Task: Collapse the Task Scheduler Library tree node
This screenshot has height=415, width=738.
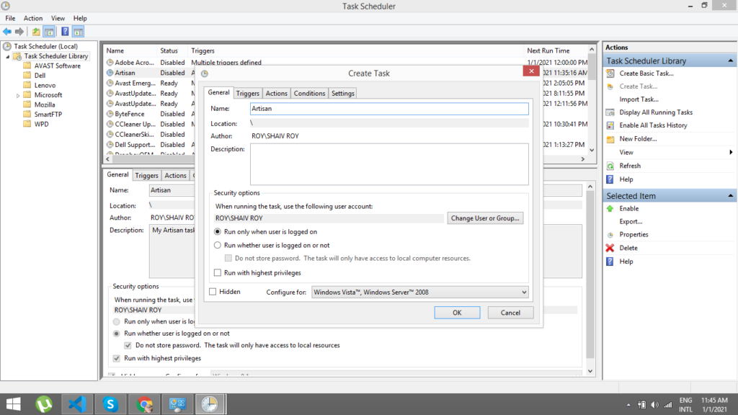Action: tap(7, 56)
